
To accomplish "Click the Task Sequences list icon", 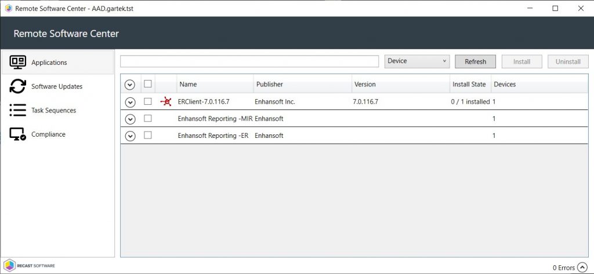I will 17,110.
